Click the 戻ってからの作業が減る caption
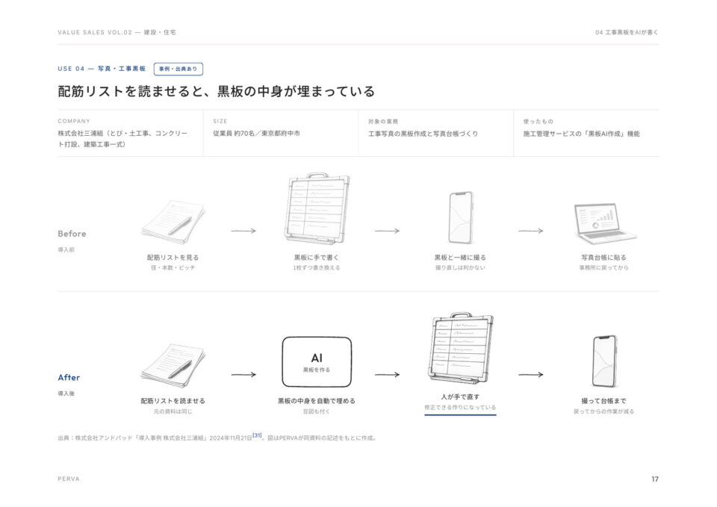 pyautogui.click(x=603, y=411)
